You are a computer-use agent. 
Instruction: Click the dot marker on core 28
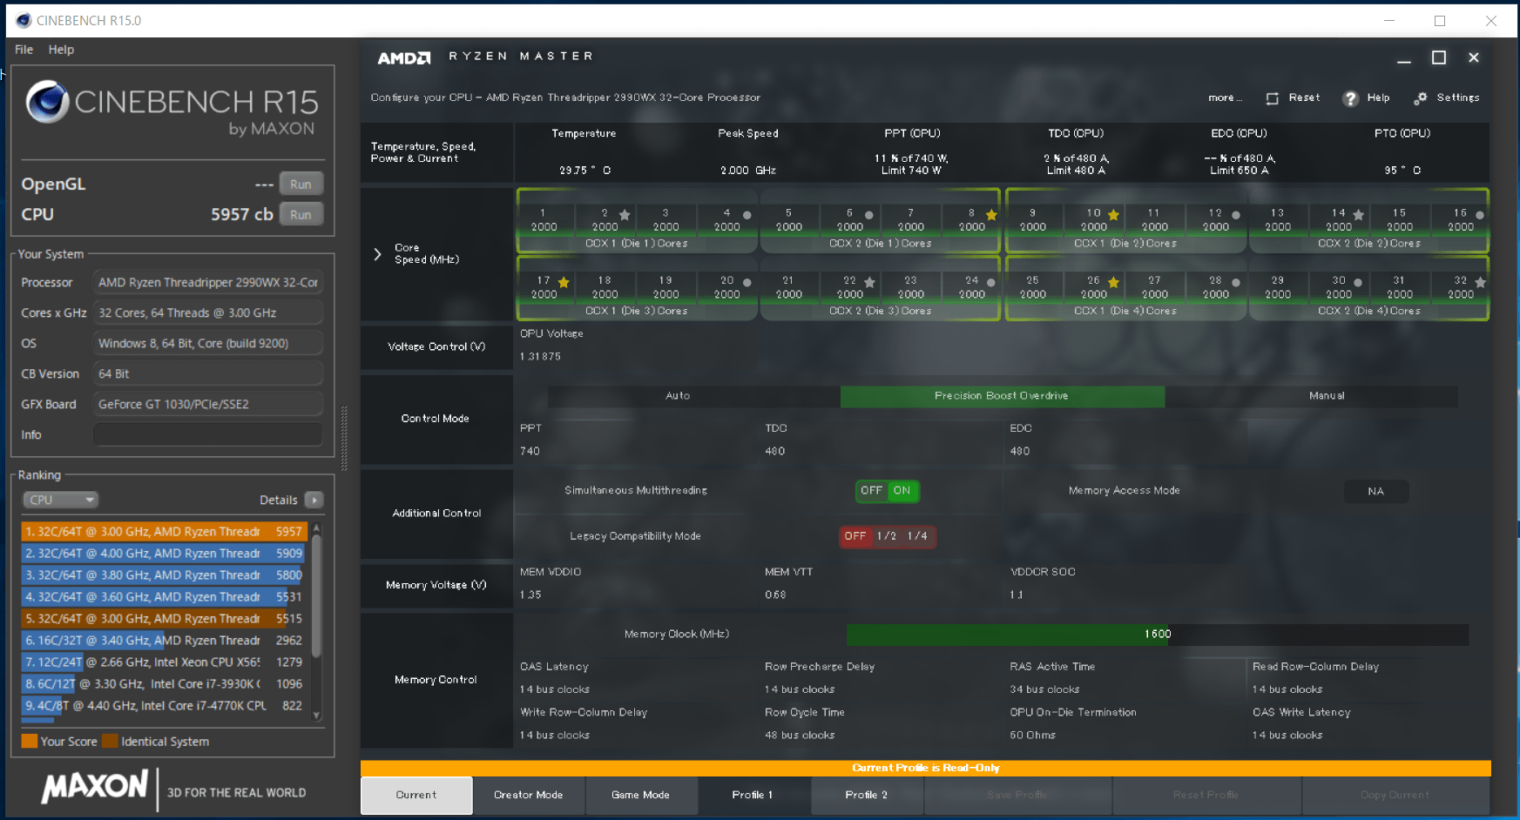1236,282
